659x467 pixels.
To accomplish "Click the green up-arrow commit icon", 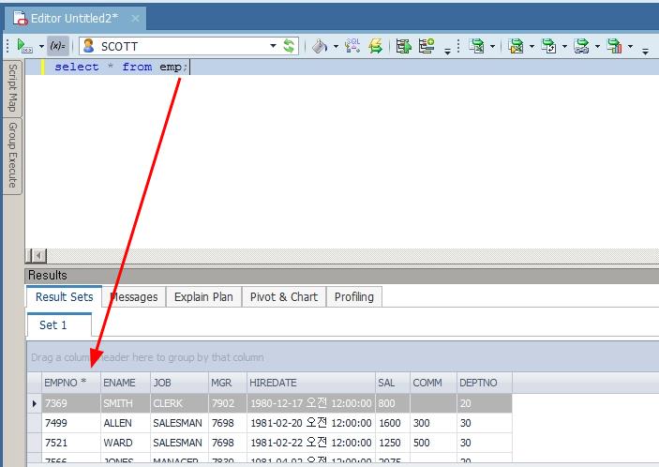I will click(x=404, y=46).
